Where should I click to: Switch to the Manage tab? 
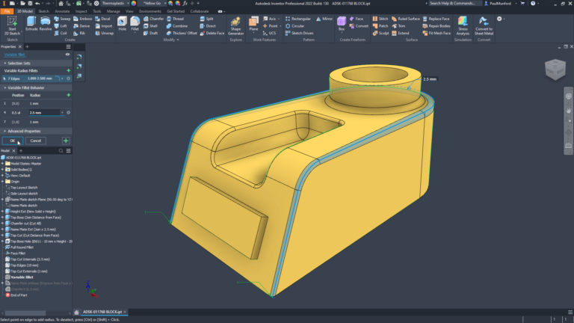(114, 11)
